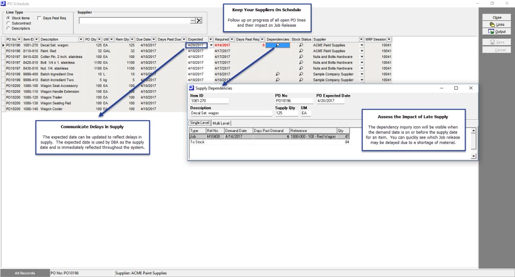Open the expected date picker for 4/20/2017
The image size is (515, 277).
[211, 45]
